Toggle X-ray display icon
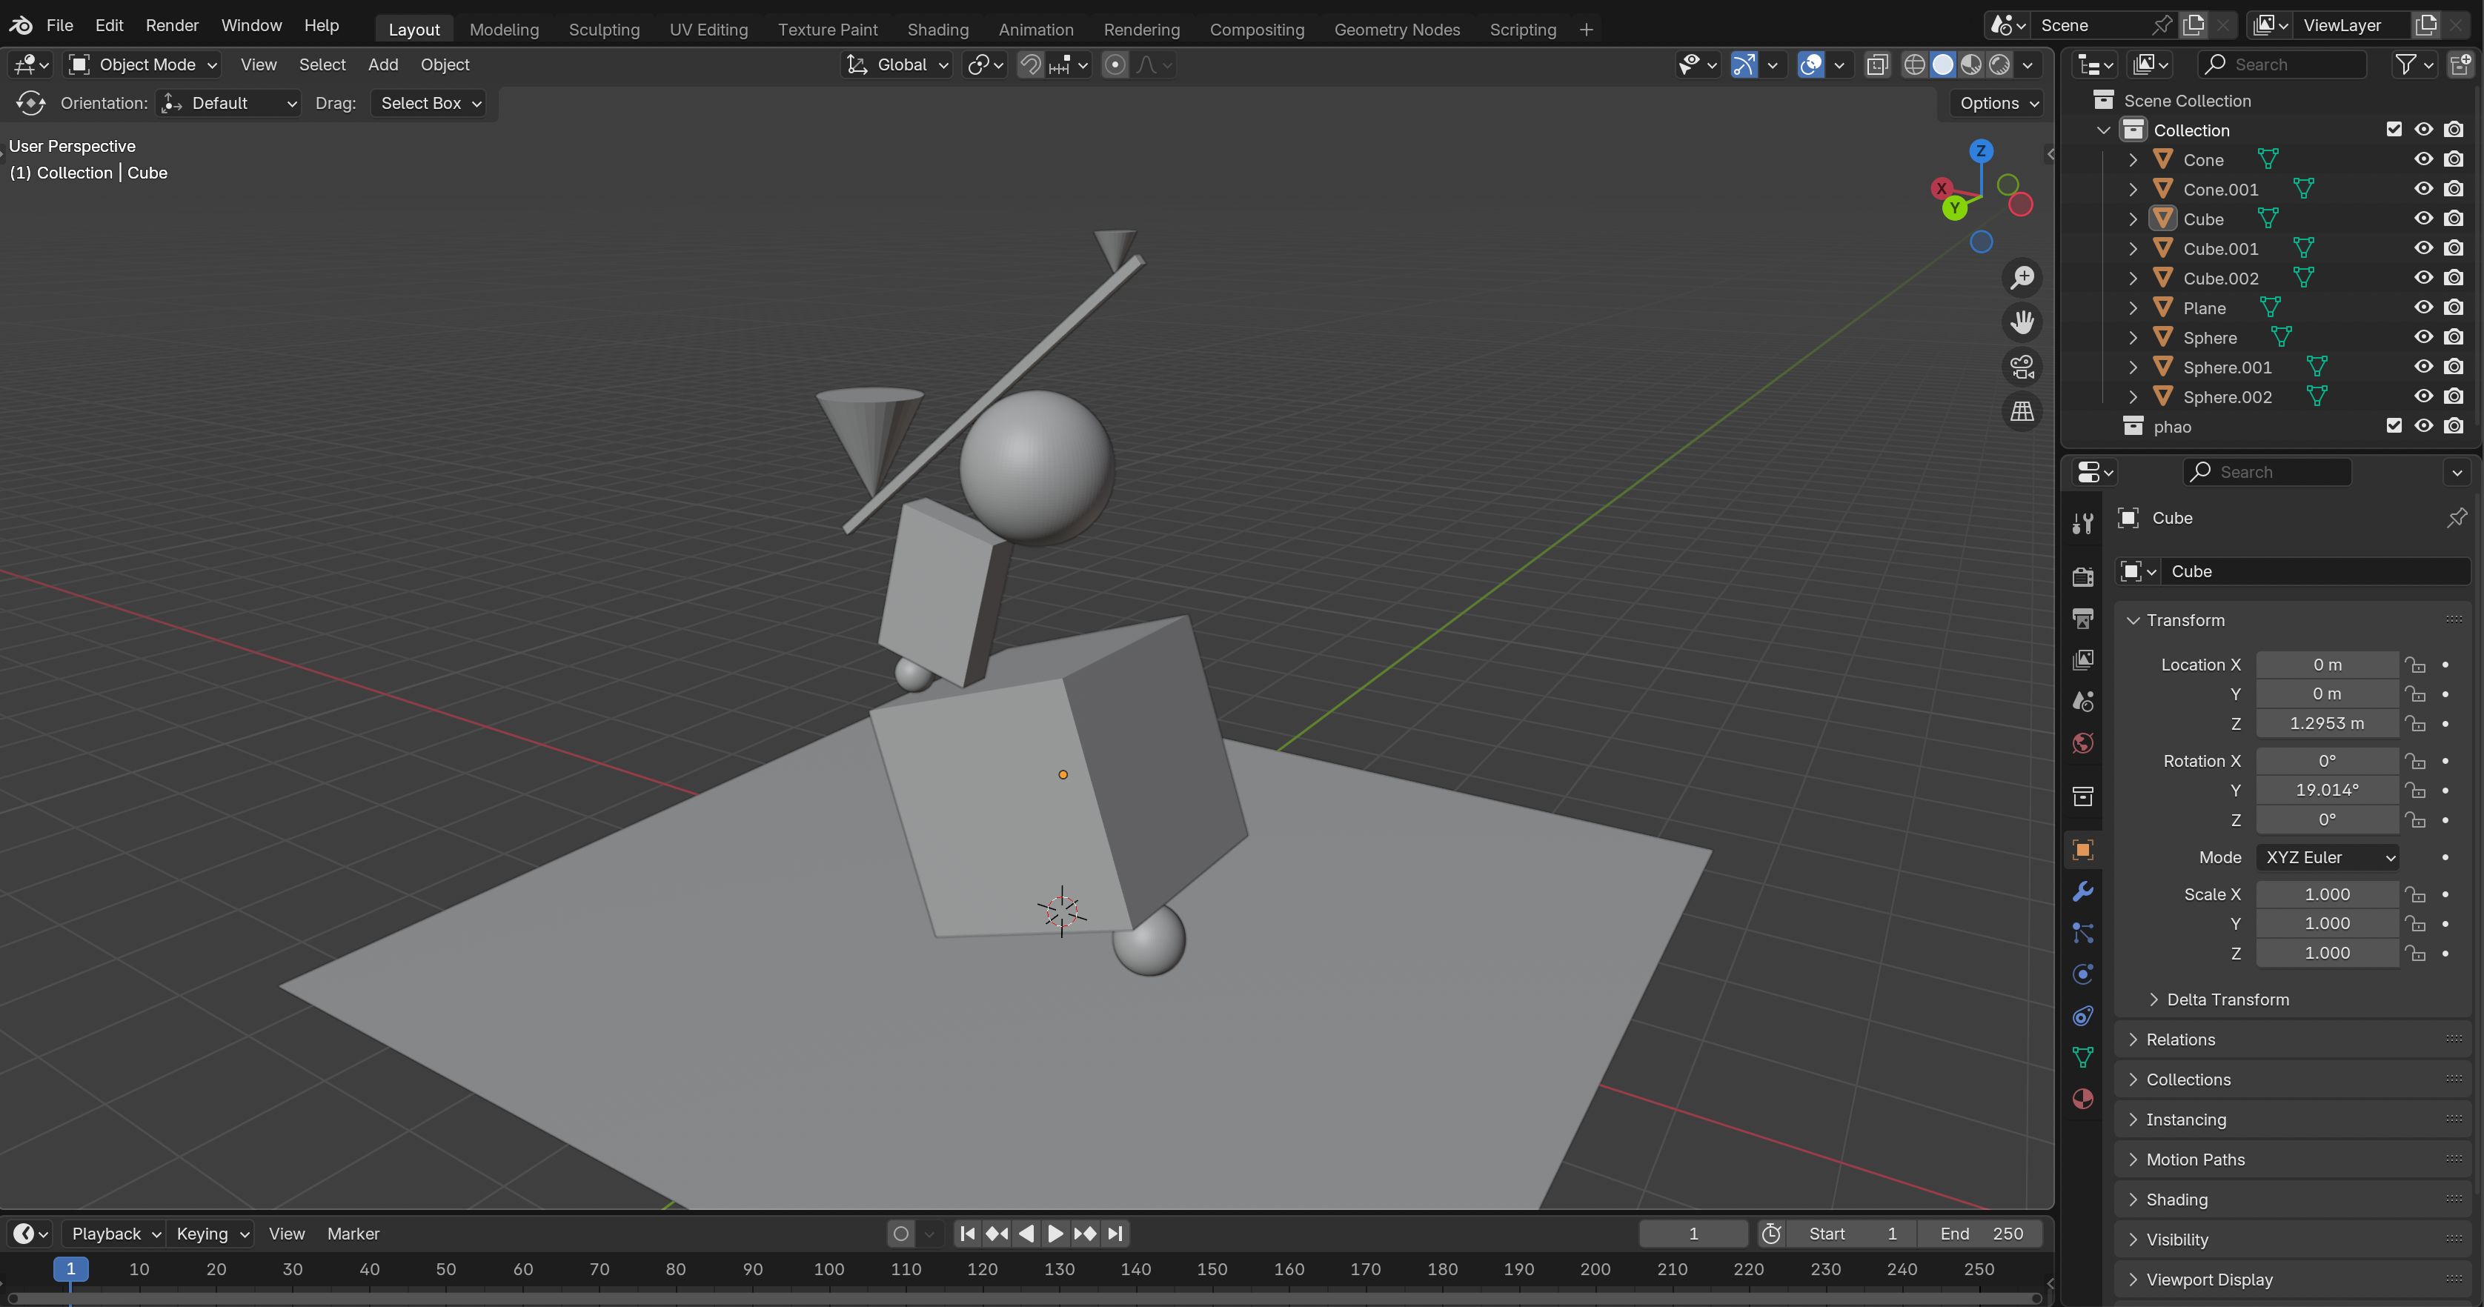This screenshot has height=1307, width=2484. click(x=1876, y=64)
